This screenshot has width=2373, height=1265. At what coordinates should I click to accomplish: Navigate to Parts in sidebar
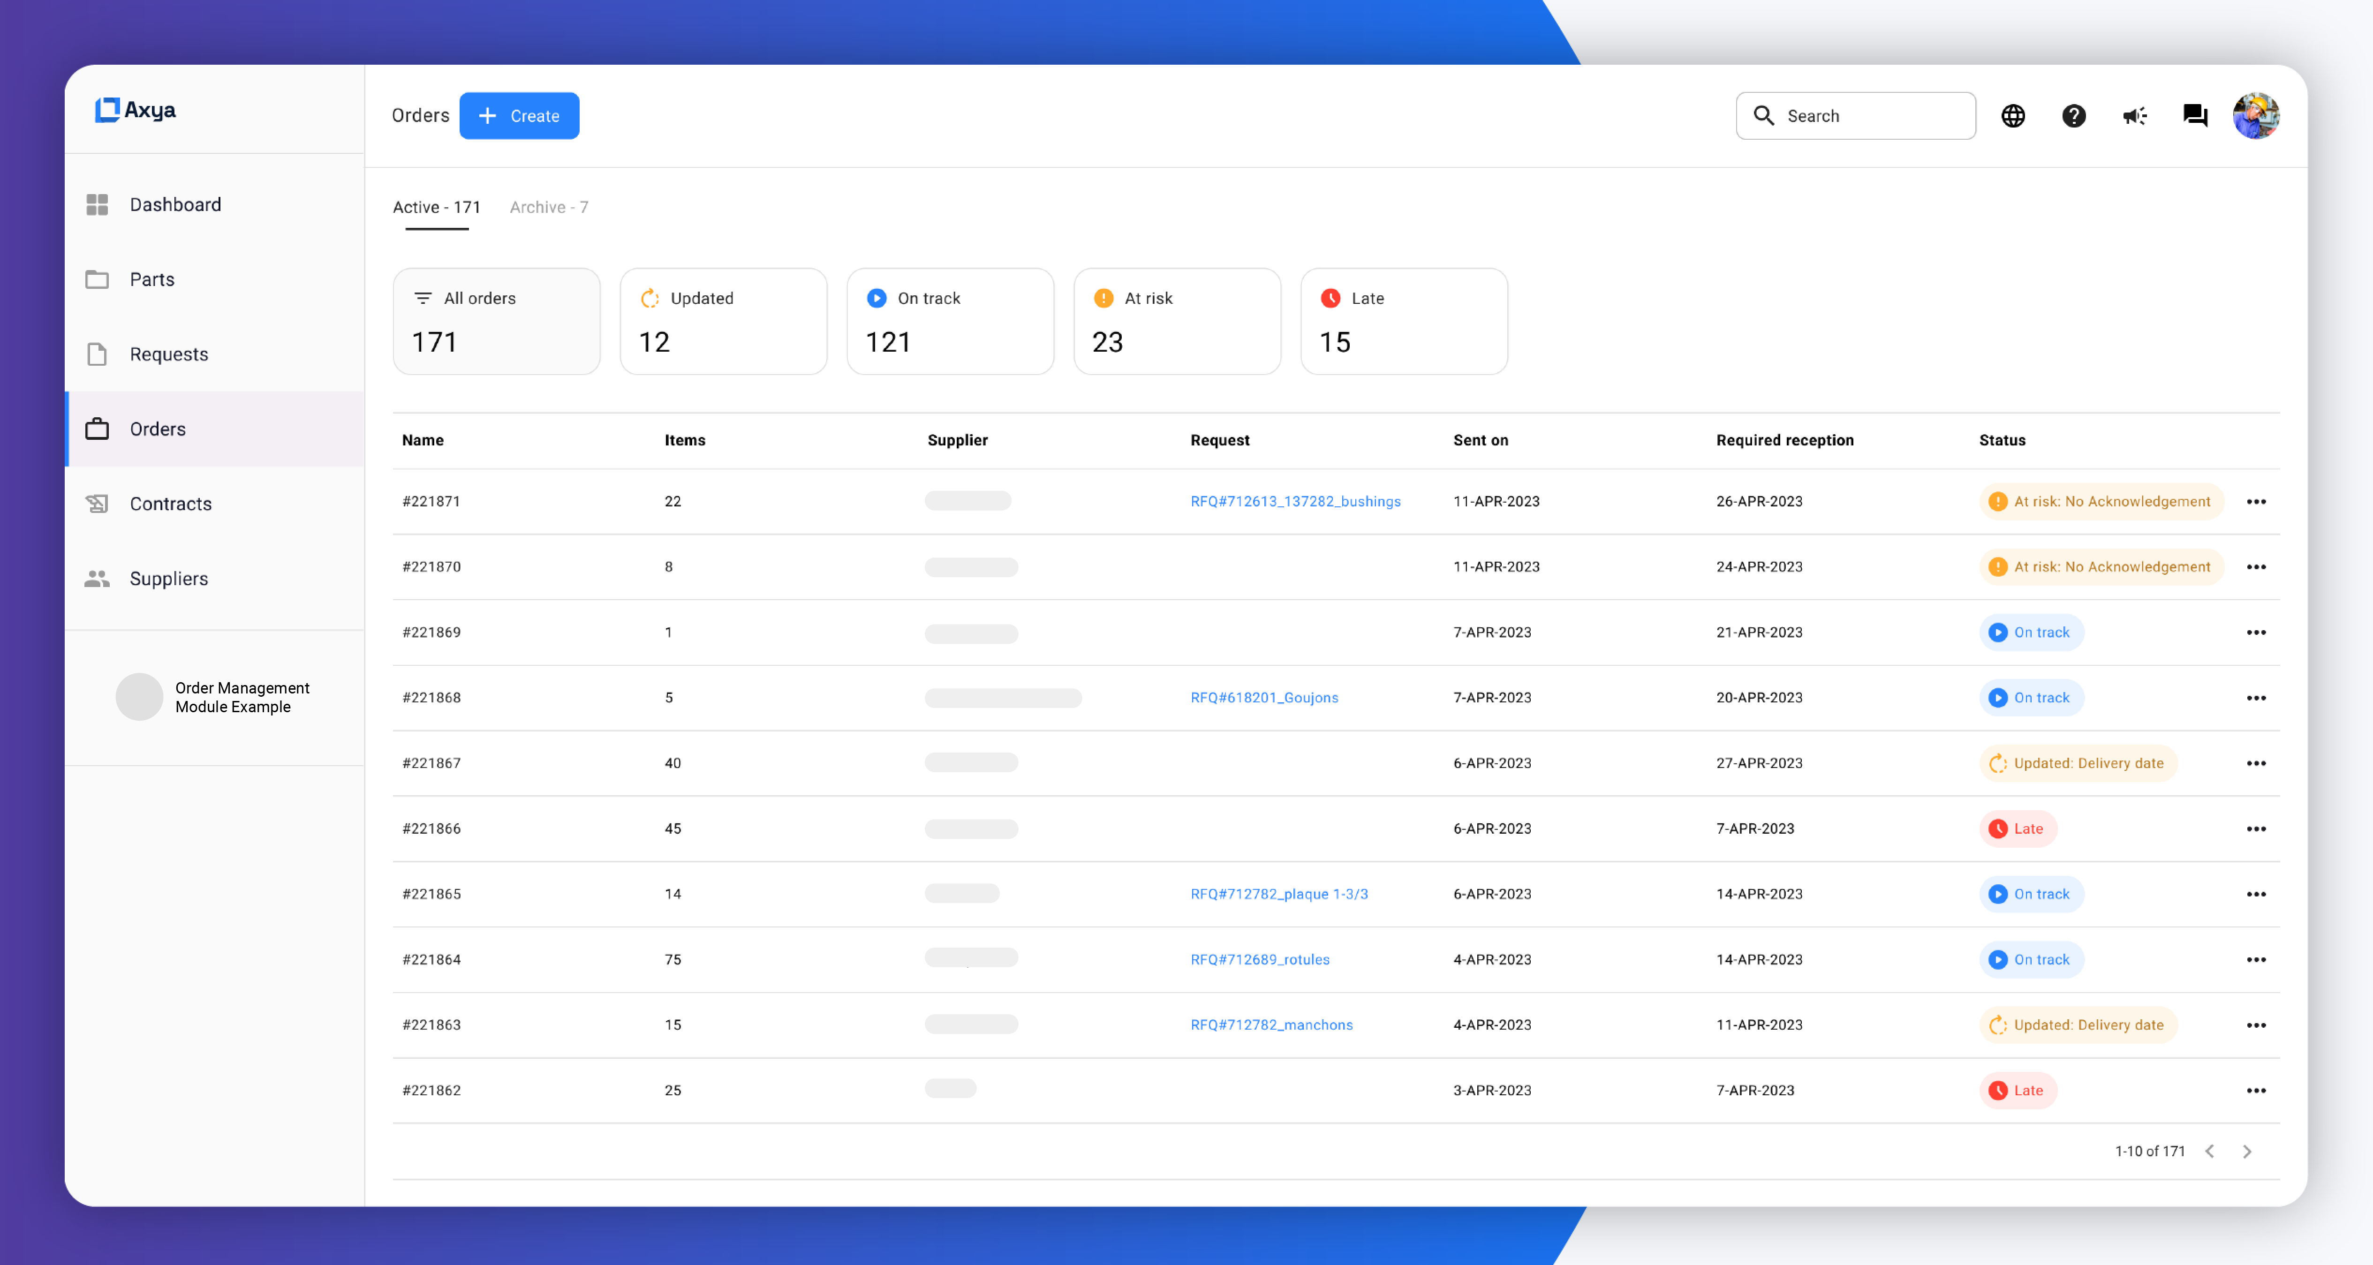152,279
